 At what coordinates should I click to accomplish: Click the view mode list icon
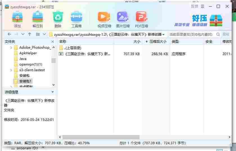(38, 34)
